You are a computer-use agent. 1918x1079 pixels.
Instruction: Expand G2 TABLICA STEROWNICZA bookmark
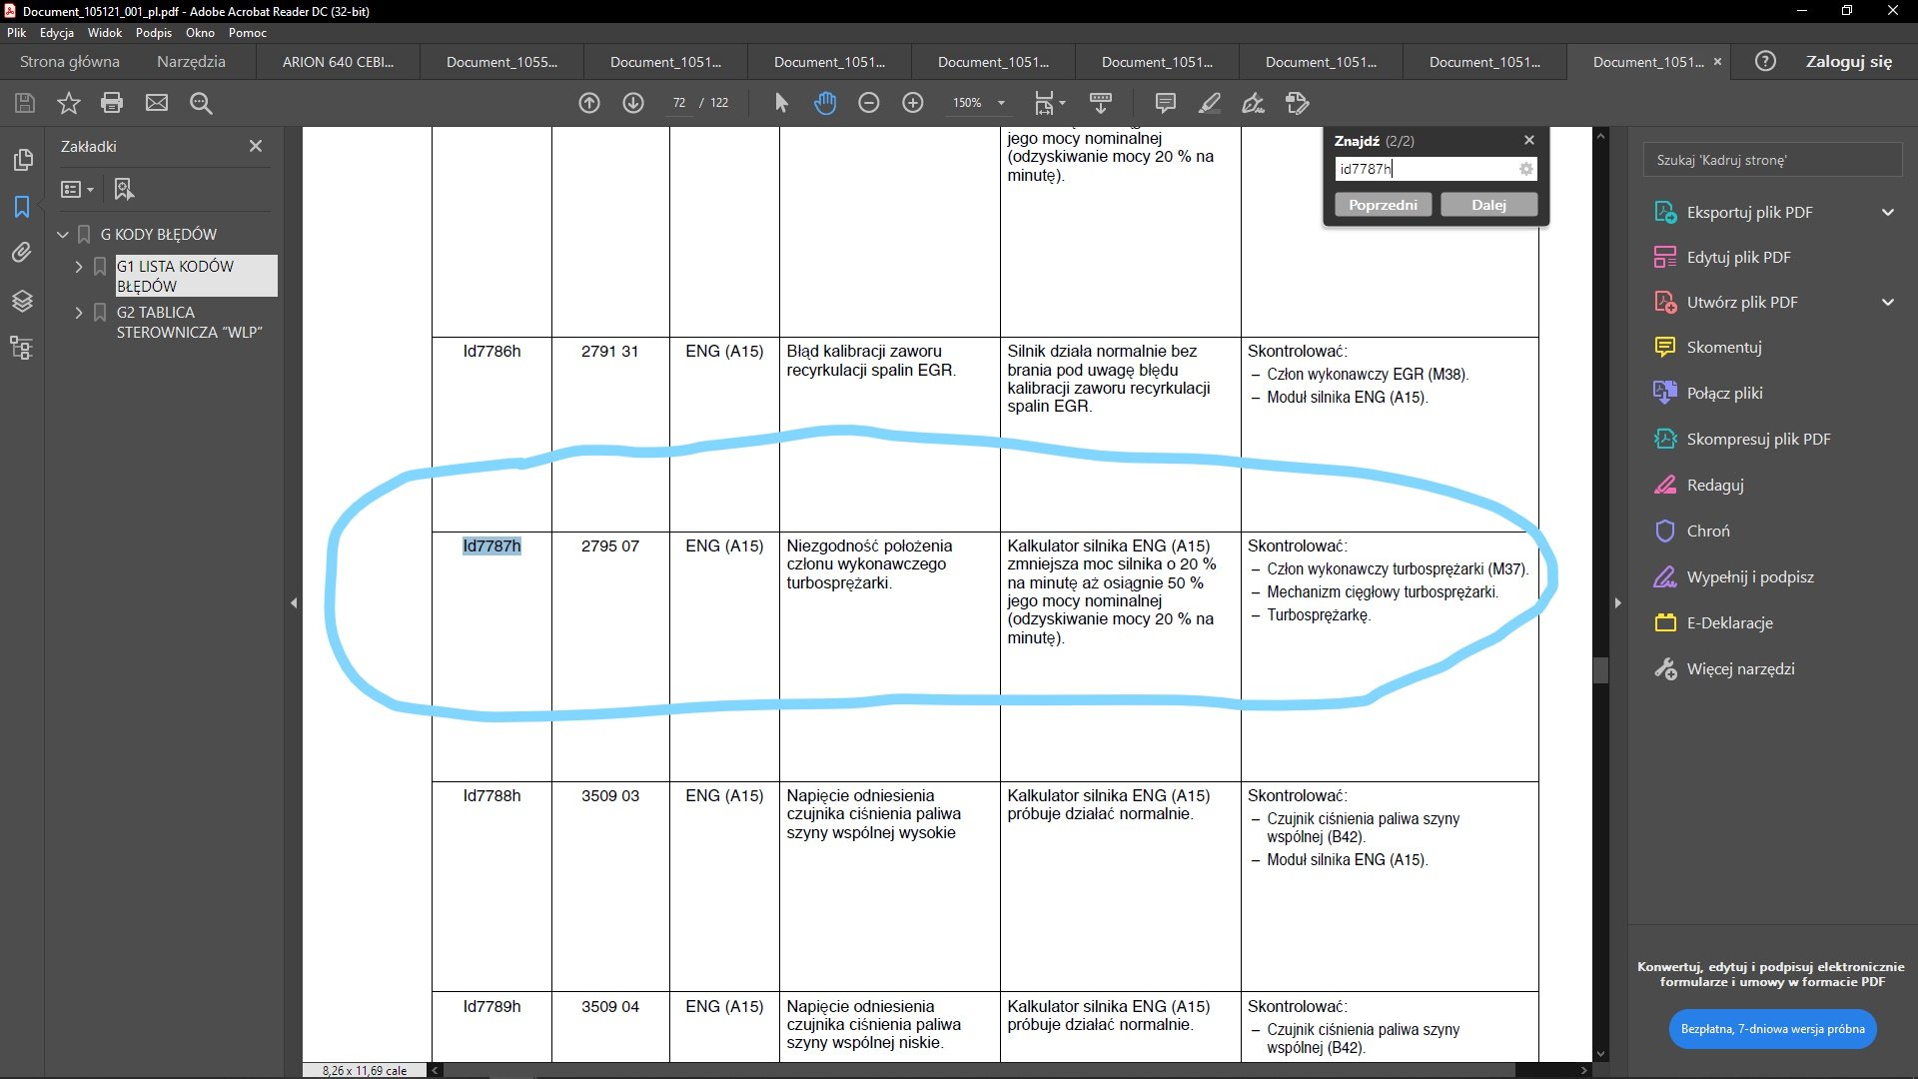[79, 313]
